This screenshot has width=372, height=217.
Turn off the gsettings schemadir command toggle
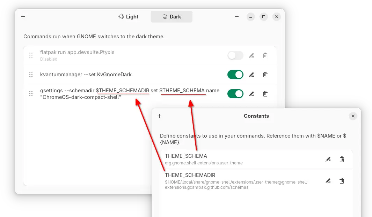tap(235, 94)
